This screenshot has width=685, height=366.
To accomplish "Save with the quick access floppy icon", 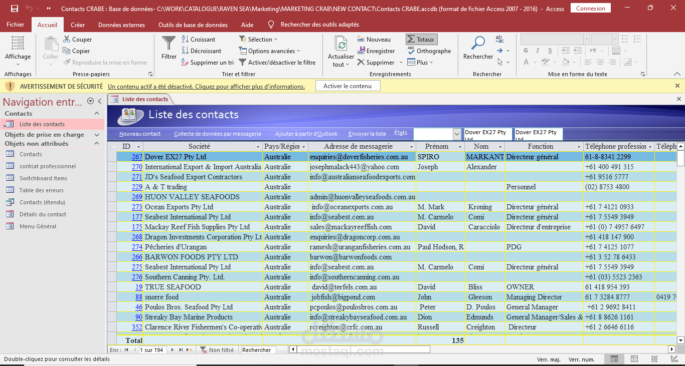I will [15, 9].
